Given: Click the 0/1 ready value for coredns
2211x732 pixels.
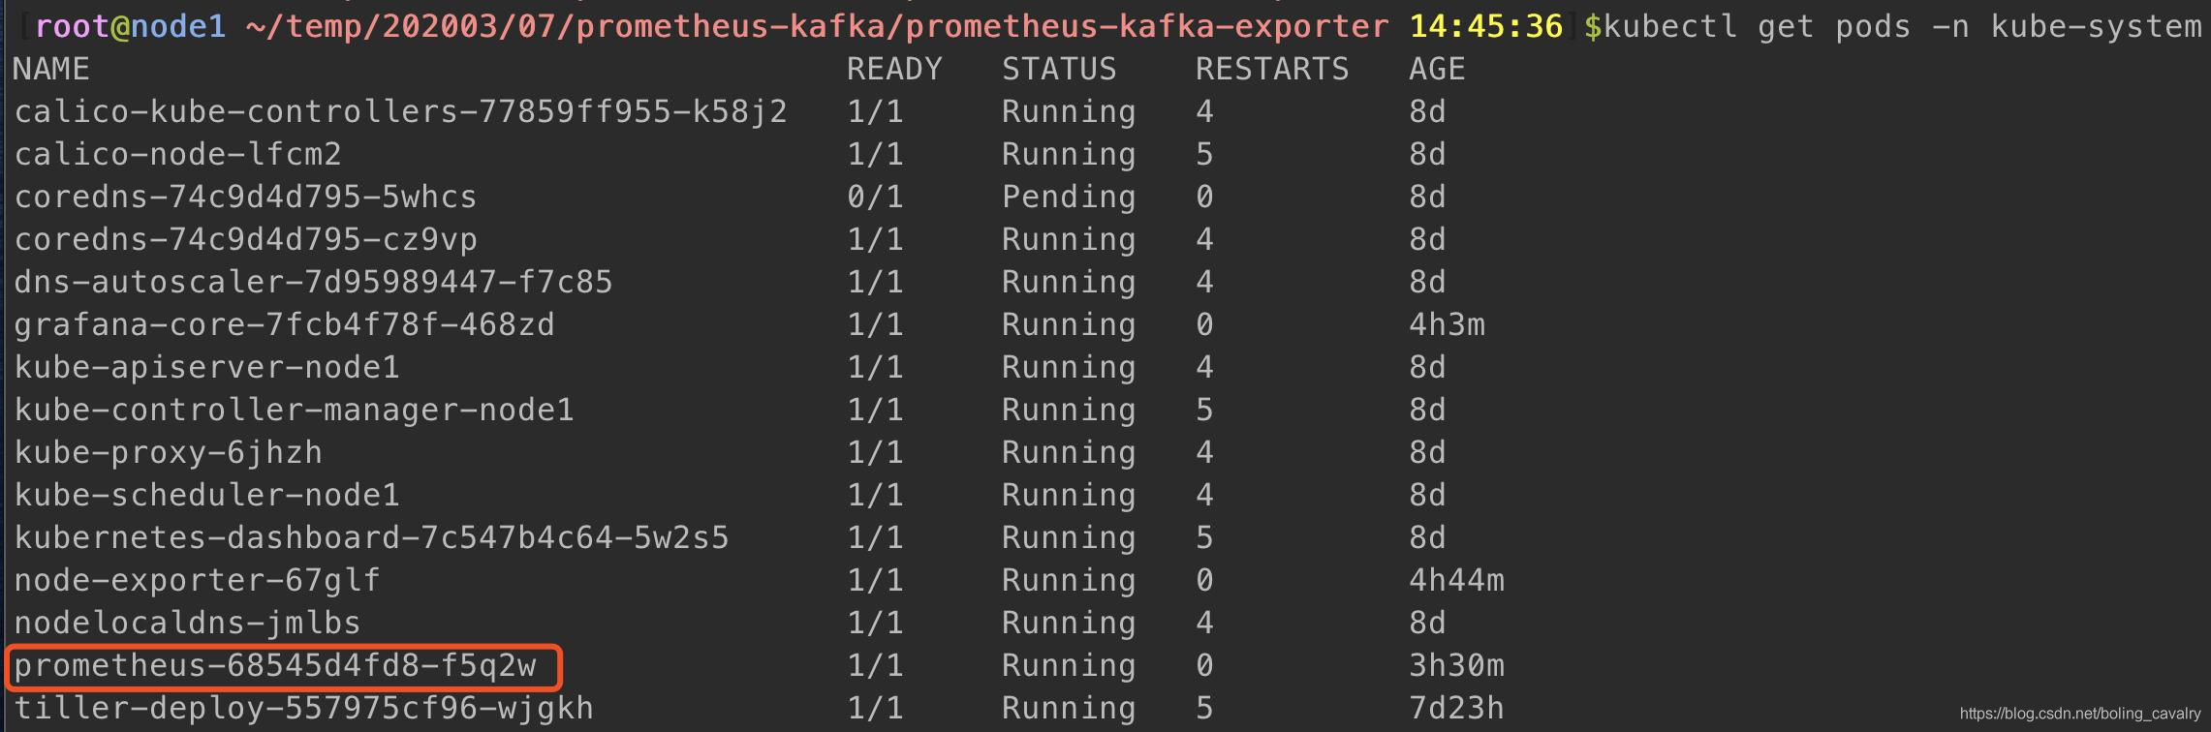Looking at the screenshot, I should (x=875, y=198).
